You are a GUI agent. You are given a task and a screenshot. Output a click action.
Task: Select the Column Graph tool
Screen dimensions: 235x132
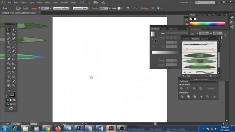pos(14,77)
